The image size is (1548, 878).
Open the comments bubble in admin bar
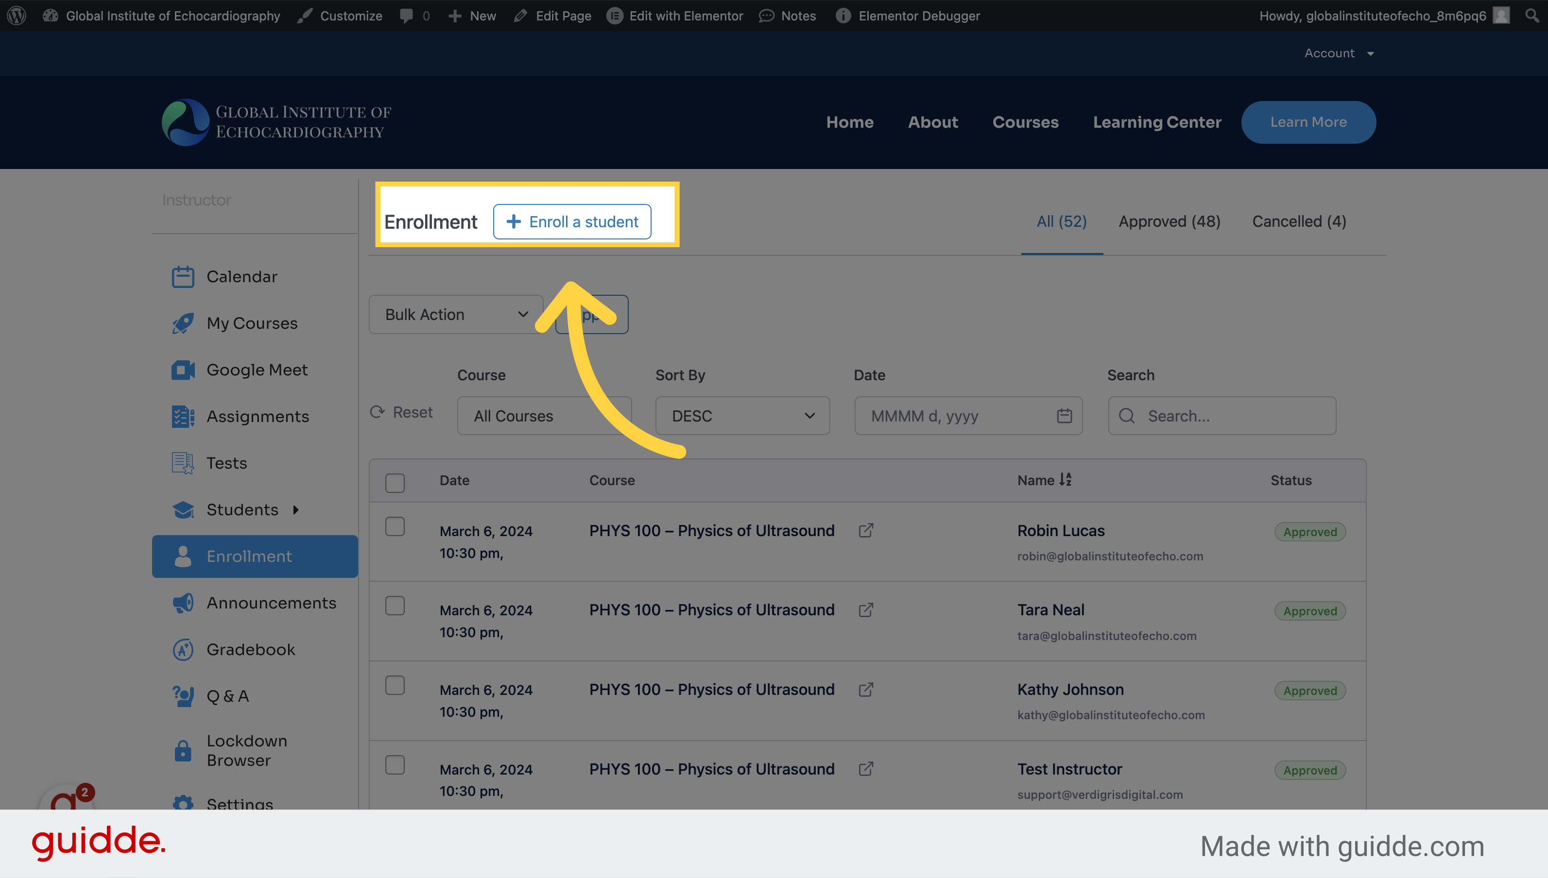pos(414,16)
